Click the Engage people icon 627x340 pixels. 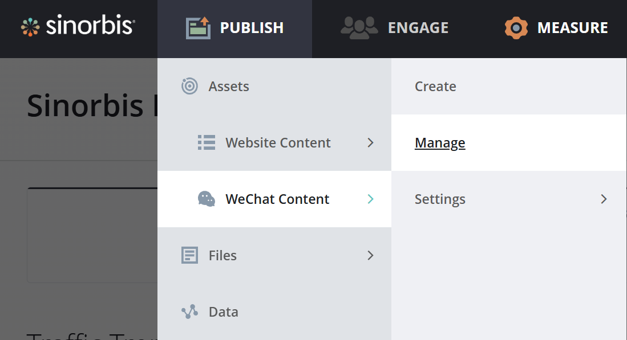point(359,27)
